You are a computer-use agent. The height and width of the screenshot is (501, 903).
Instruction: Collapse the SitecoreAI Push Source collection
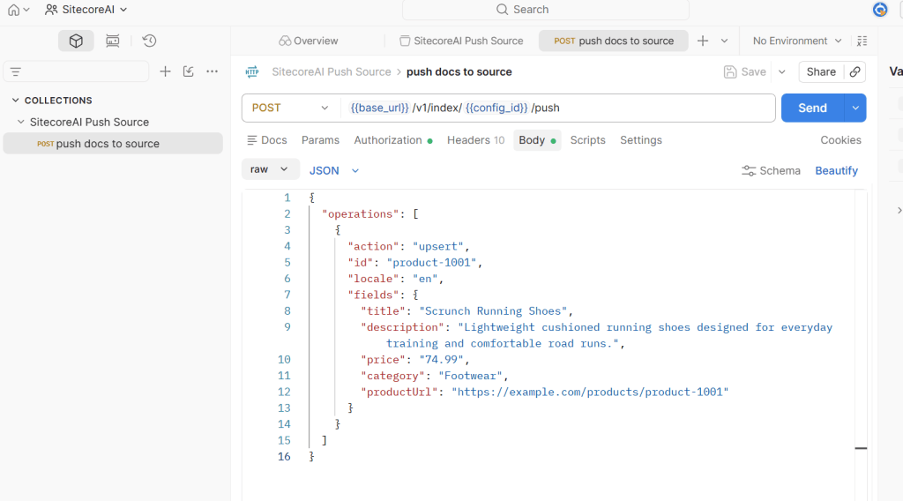coord(21,122)
